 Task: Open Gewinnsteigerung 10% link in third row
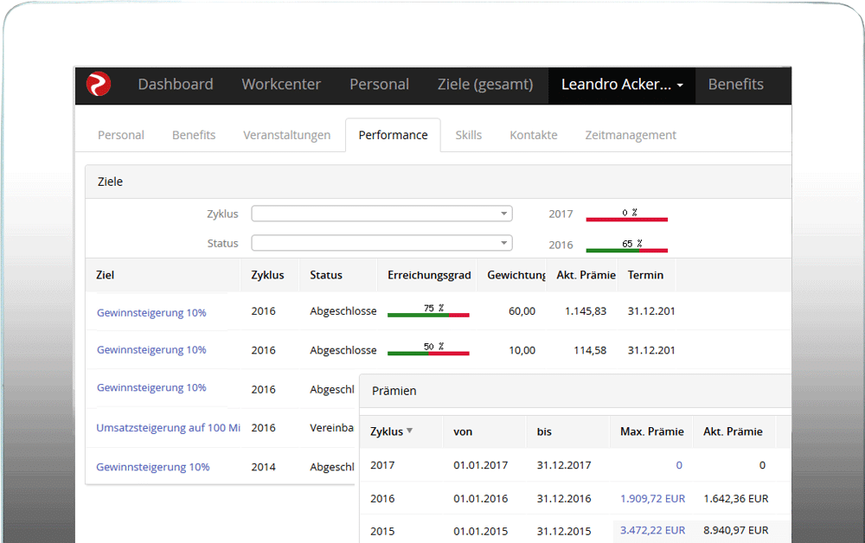151,387
